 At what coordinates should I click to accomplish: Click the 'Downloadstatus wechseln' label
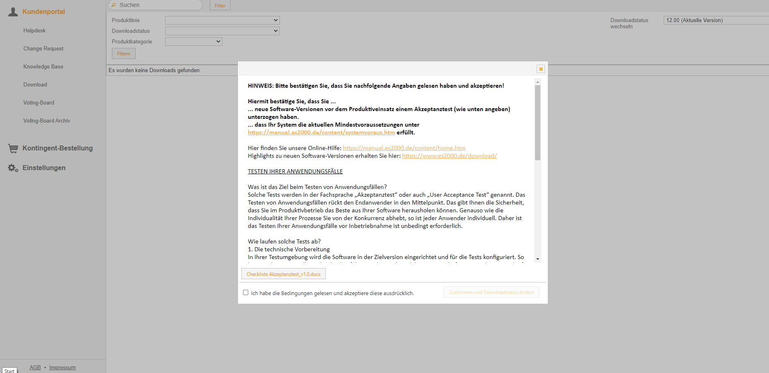629,23
